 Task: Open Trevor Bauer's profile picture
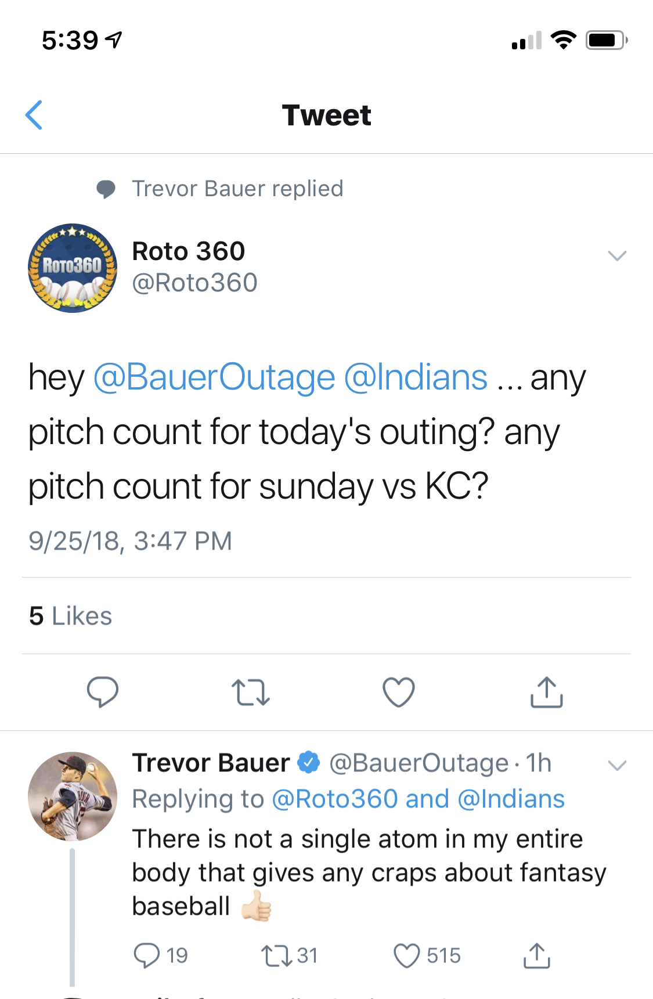tap(73, 796)
